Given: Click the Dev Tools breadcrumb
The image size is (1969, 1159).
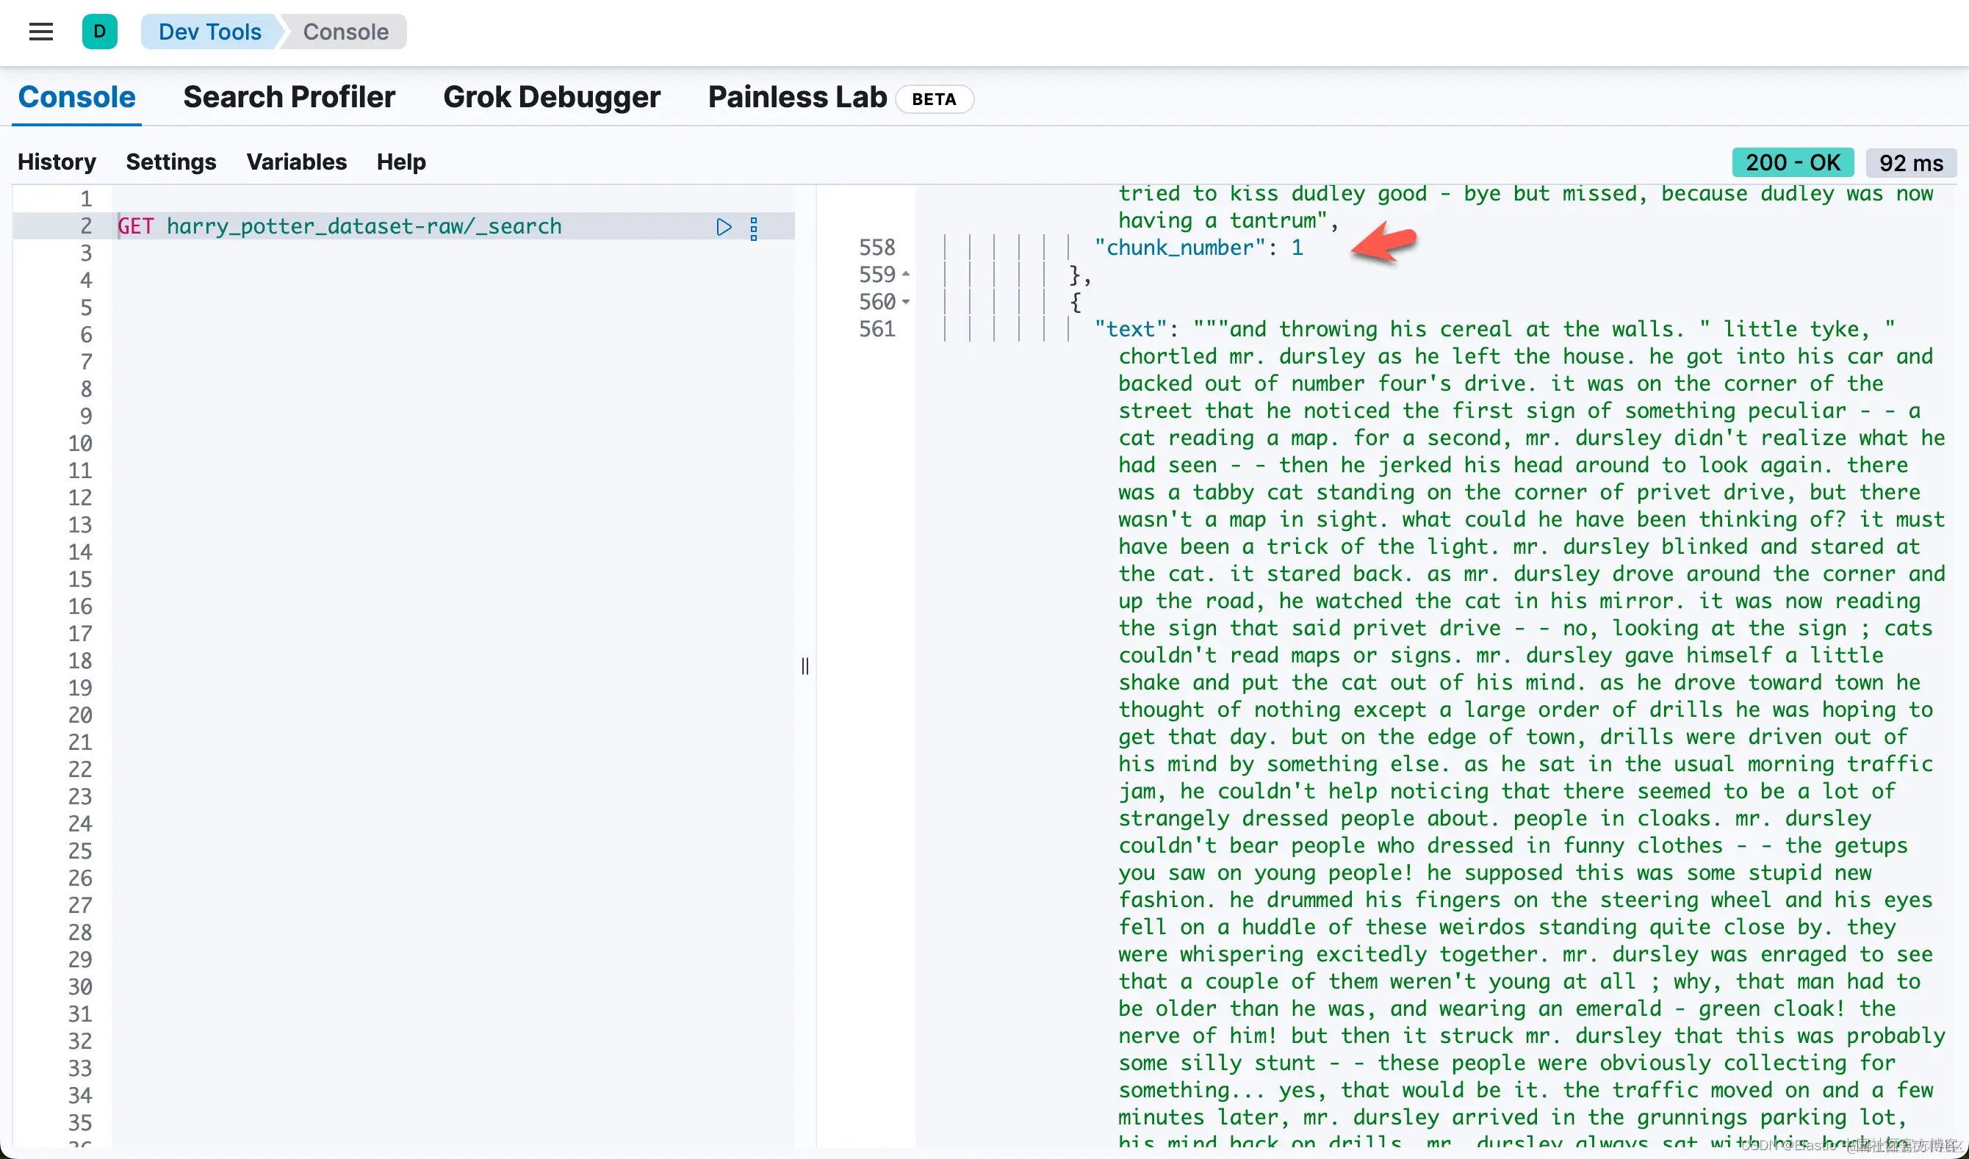Looking at the screenshot, I should (209, 32).
